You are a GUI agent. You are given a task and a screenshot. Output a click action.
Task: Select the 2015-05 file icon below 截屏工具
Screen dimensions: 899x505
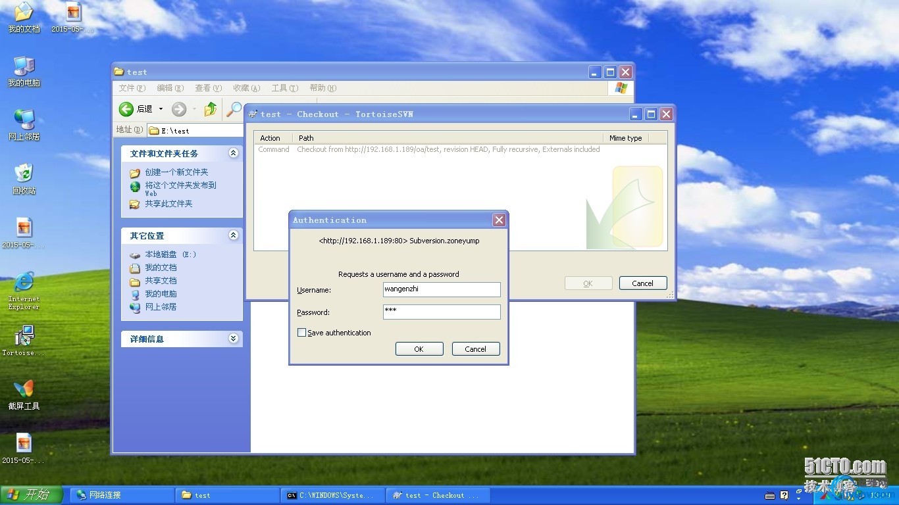pyautogui.click(x=24, y=449)
